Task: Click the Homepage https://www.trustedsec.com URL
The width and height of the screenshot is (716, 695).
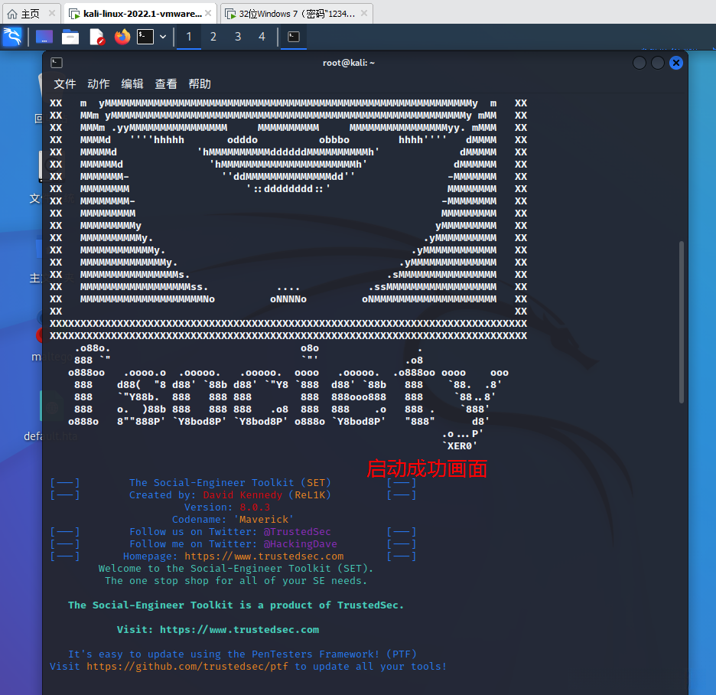Action: tap(264, 556)
